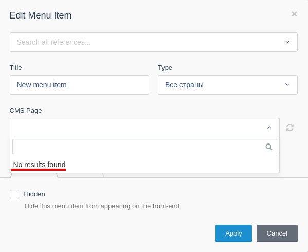Click the magnifier icon in dropdown search
Image resolution: width=308 pixels, height=252 pixels.
269,147
